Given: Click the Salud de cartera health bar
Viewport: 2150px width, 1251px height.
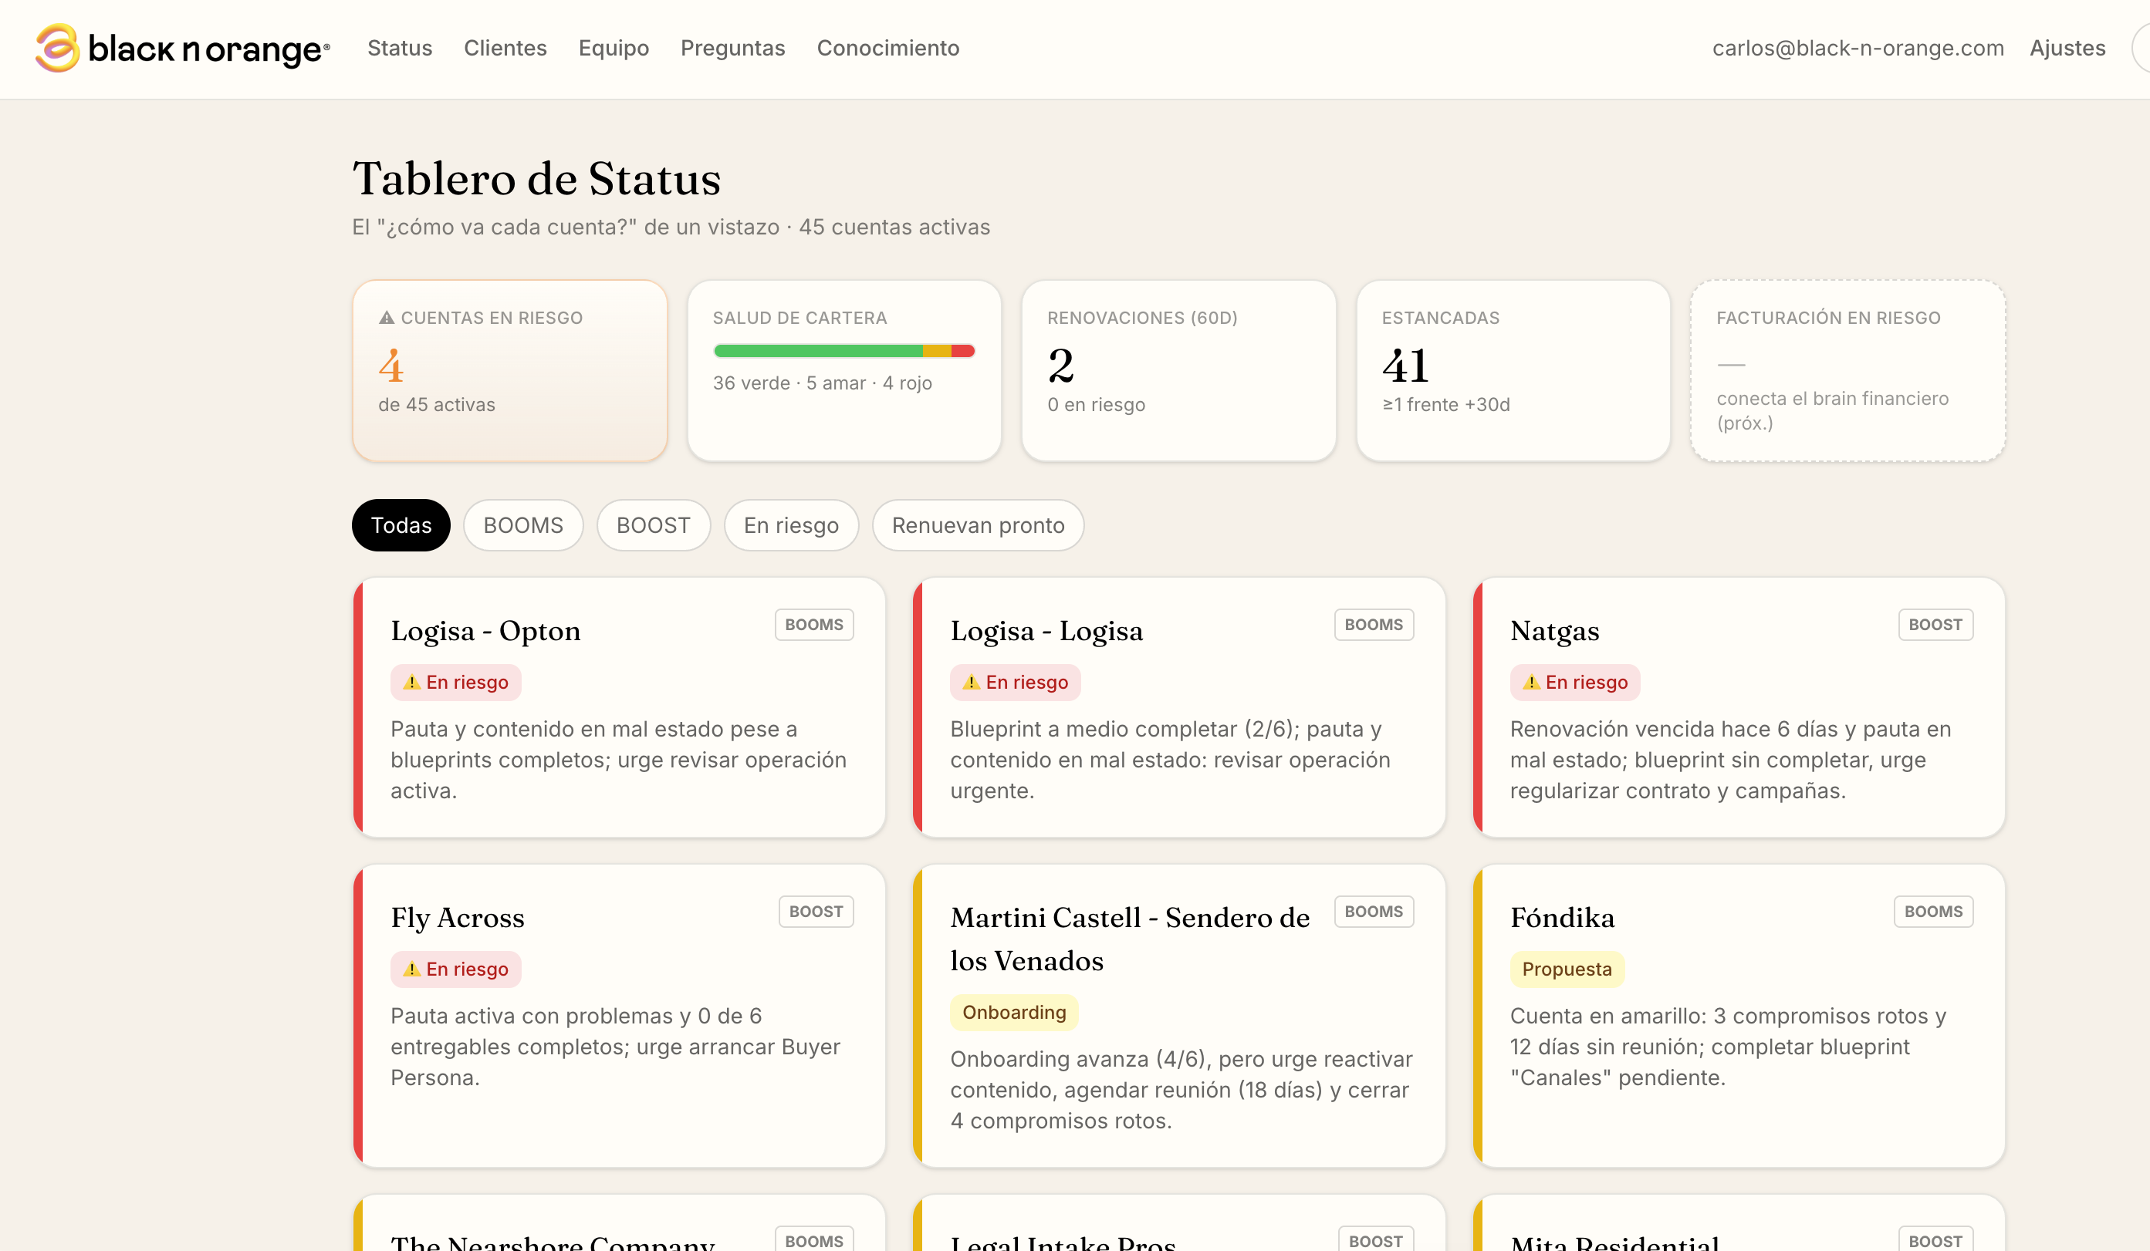Looking at the screenshot, I should pos(843,350).
